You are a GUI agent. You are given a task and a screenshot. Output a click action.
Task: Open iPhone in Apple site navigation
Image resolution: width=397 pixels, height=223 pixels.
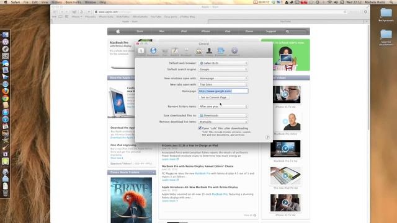205,32
